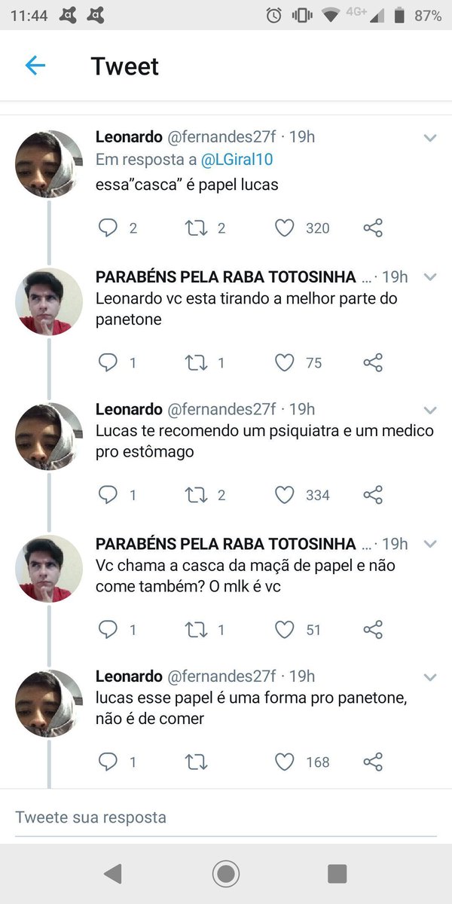Tap the back arrow beside Tweet
This screenshot has height=904, width=452.
(35, 66)
